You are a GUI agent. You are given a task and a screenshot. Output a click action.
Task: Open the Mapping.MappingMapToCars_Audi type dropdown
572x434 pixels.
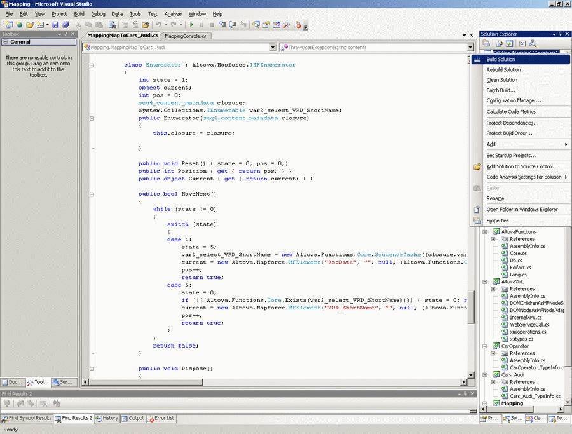pyautogui.click(x=273, y=47)
